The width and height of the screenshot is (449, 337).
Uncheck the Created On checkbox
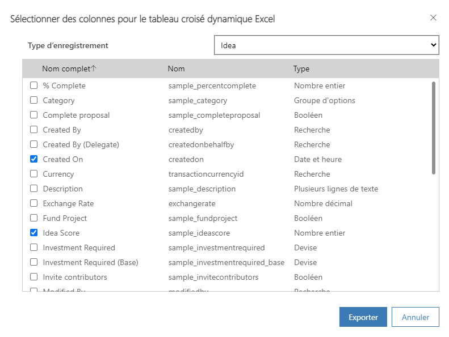[x=34, y=159]
